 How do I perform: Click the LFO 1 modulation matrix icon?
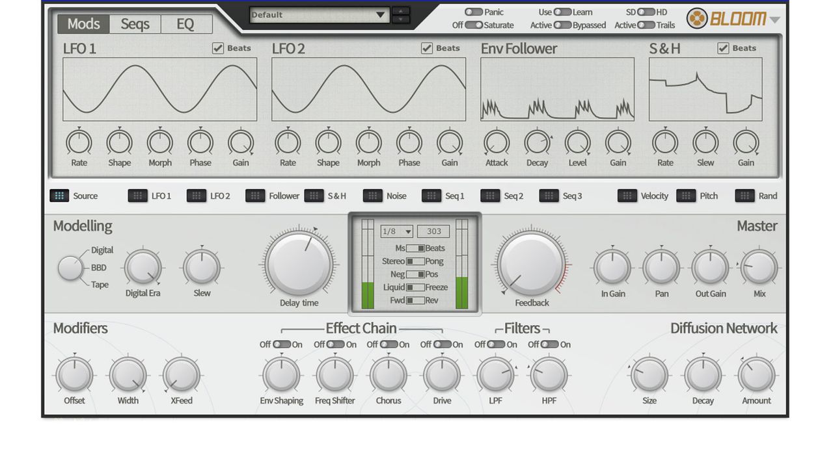click(138, 196)
